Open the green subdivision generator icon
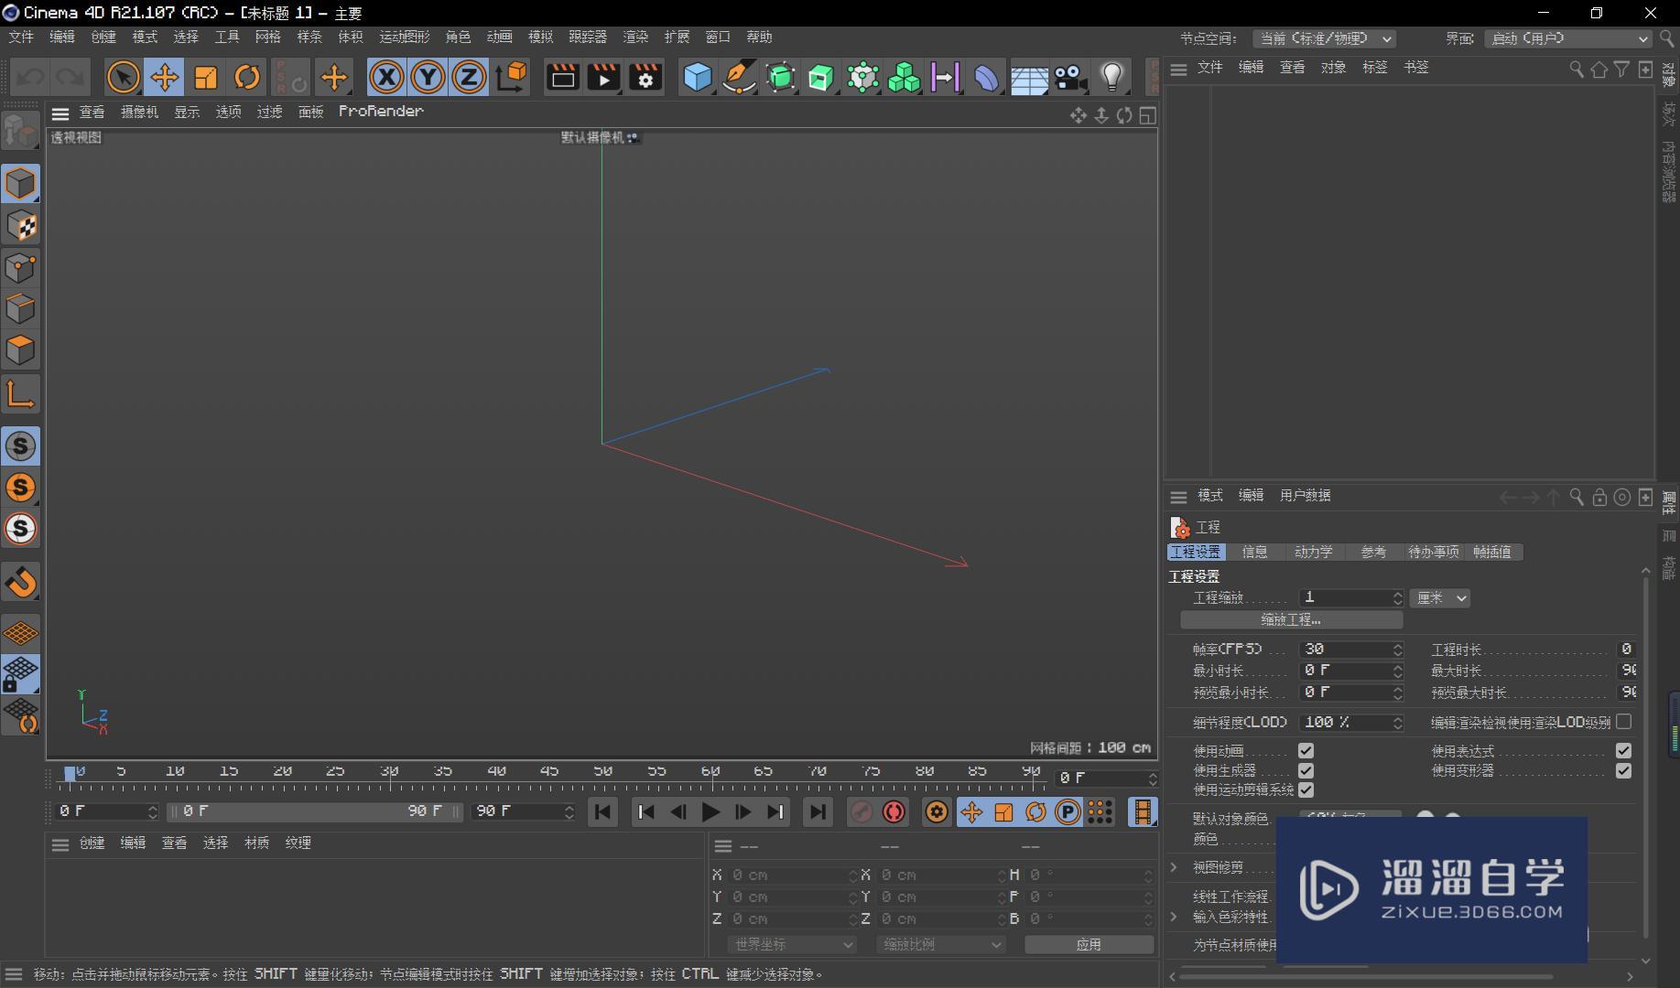The height and width of the screenshot is (988, 1680). pos(780,78)
